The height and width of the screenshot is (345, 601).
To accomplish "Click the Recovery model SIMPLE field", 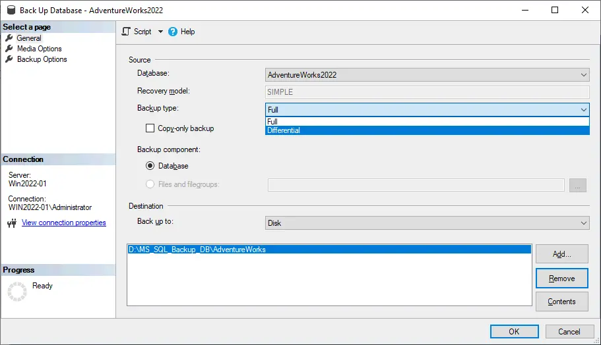I will [427, 92].
